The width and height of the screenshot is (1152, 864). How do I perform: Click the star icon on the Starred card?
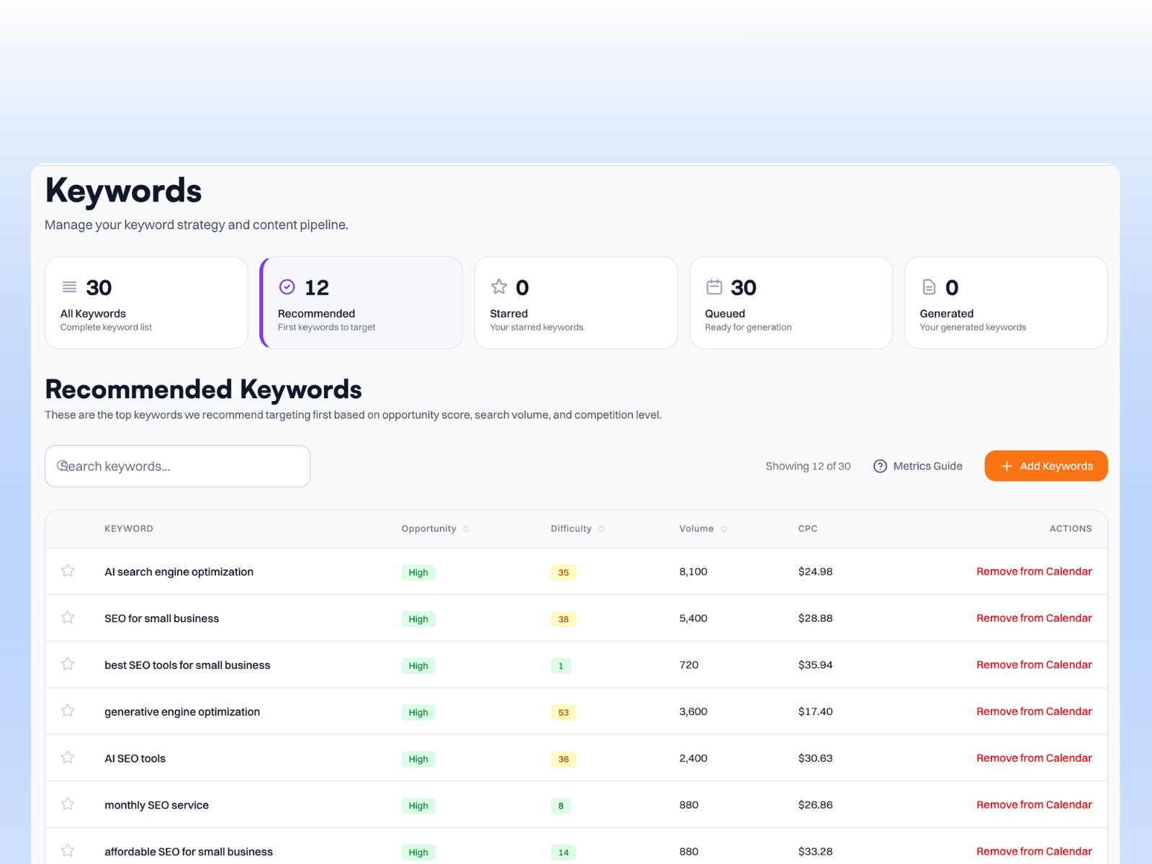pyautogui.click(x=499, y=286)
